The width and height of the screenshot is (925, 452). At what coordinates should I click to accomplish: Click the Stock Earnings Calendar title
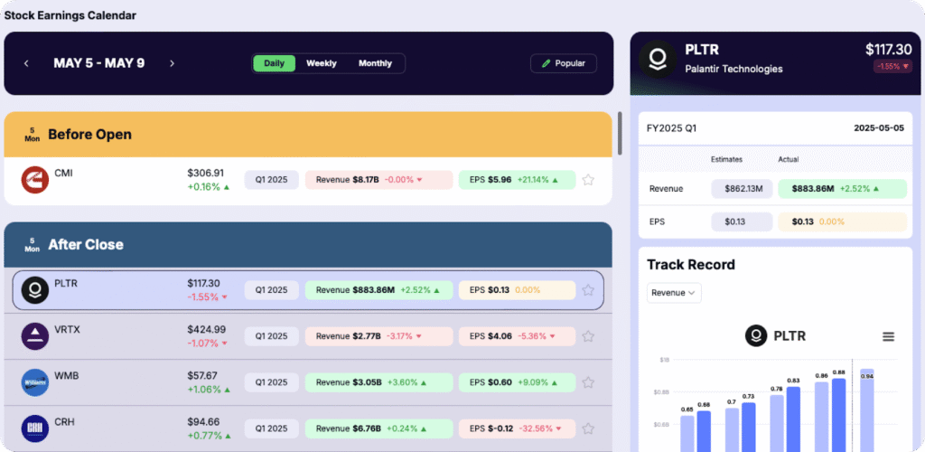pos(70,15)
